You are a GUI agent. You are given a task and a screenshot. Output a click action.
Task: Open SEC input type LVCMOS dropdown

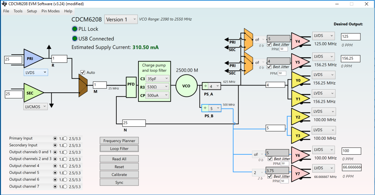click(x=35, y=107)
